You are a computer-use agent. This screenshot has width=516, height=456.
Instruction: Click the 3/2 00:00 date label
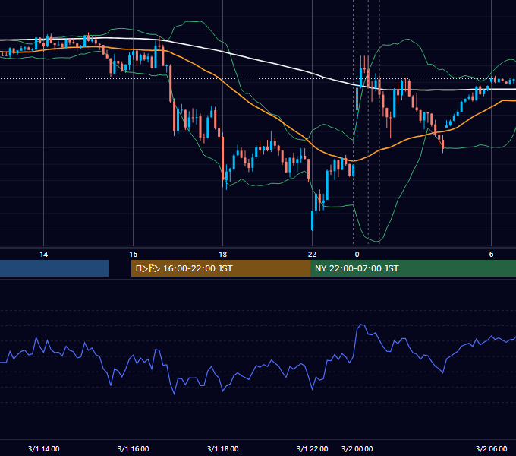357,448
